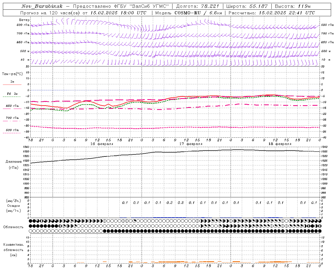Click the "Осадки" precipitation label
This screenshot has width=335, height=268.
coord(14,206)
